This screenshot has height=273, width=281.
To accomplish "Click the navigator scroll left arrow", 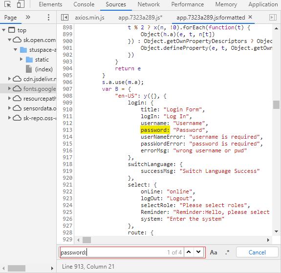I will pos(3,268).
